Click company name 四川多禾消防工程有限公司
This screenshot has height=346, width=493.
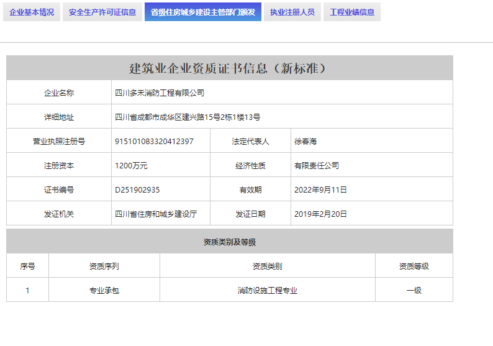[x=160, y=93]
